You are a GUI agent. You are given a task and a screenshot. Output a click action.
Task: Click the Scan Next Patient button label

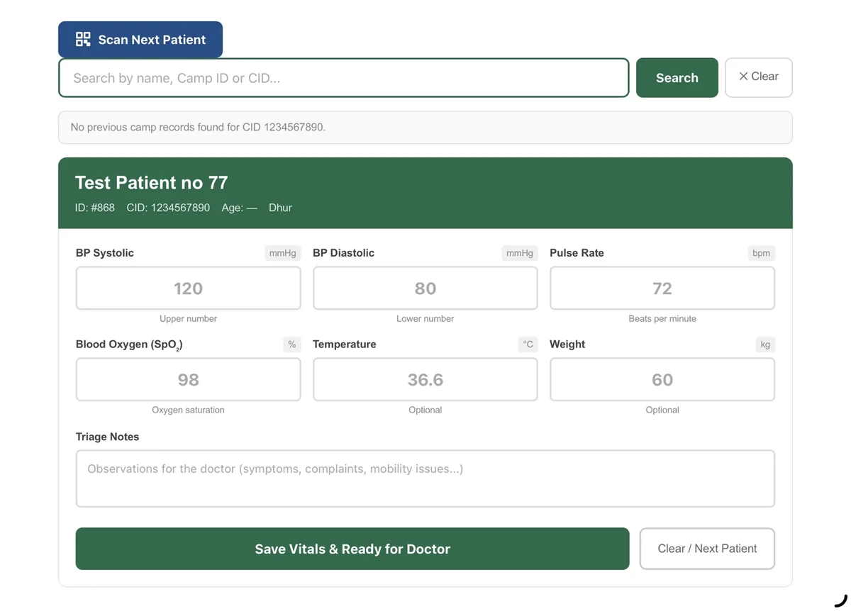pyautogui.click(x=152, y=40)
